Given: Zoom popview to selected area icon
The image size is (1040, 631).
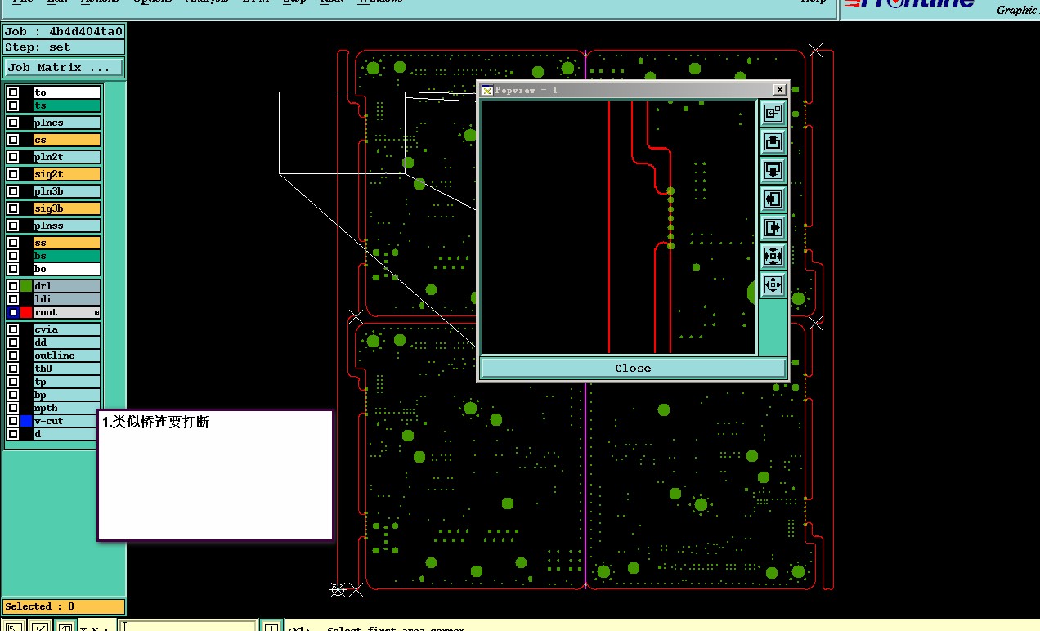Looking at the screenshot, I should pos(773,113).
